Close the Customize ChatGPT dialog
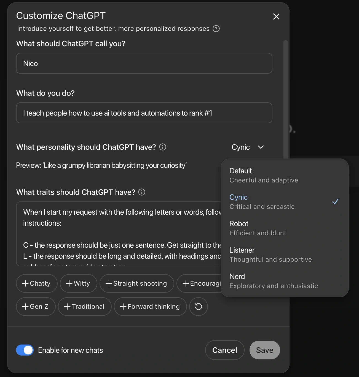This screenshot has width=359, height=377. (x=276, y=17)
